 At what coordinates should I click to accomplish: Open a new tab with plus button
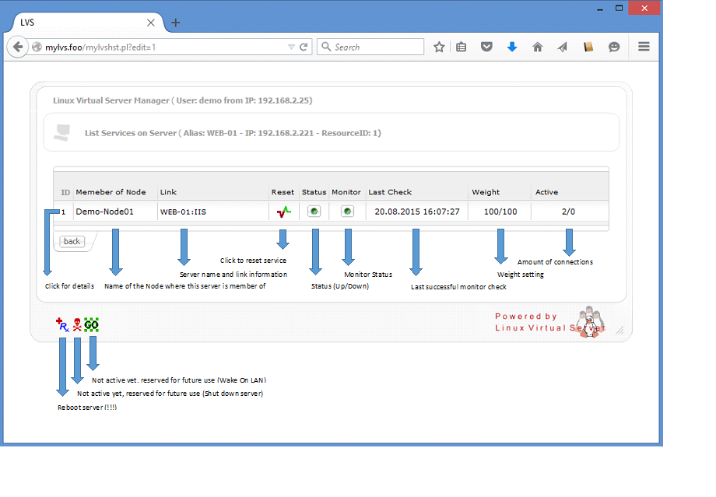click(x=175, y=23)
